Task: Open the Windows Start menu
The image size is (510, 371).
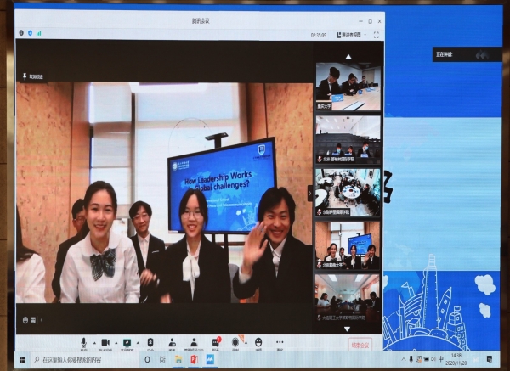Action: coord(23,360)
